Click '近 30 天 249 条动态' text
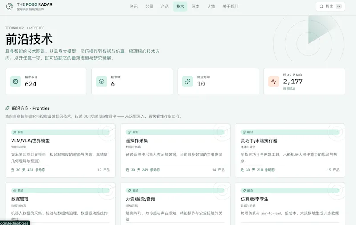356x225 pixels. [x=143, y=170]
